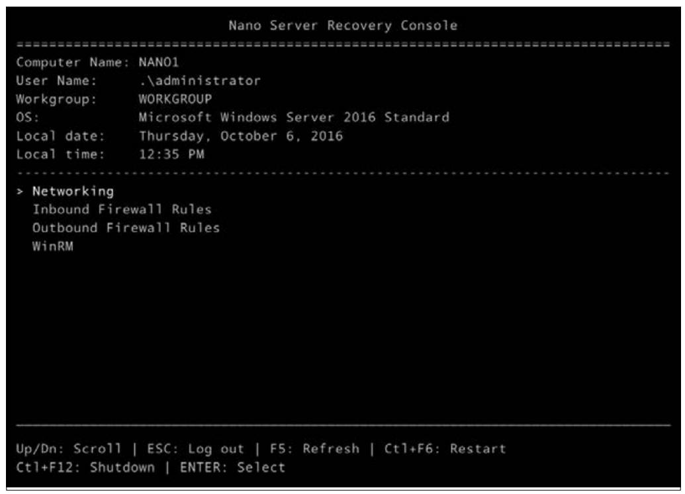Click the Ctl+F6: Restart hint
685x494 pixels.
pyautogui.click(x=445, y=449)
